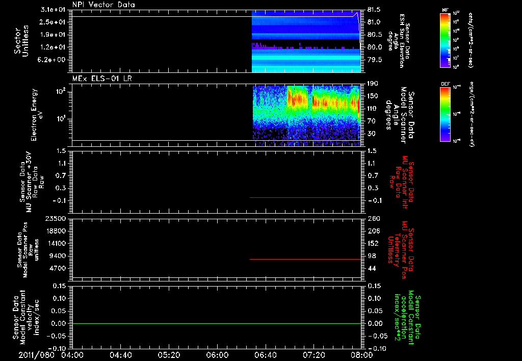Click the 150 scanner angle tick
This screenshot has width=522, height=361.
pos(373,96)
